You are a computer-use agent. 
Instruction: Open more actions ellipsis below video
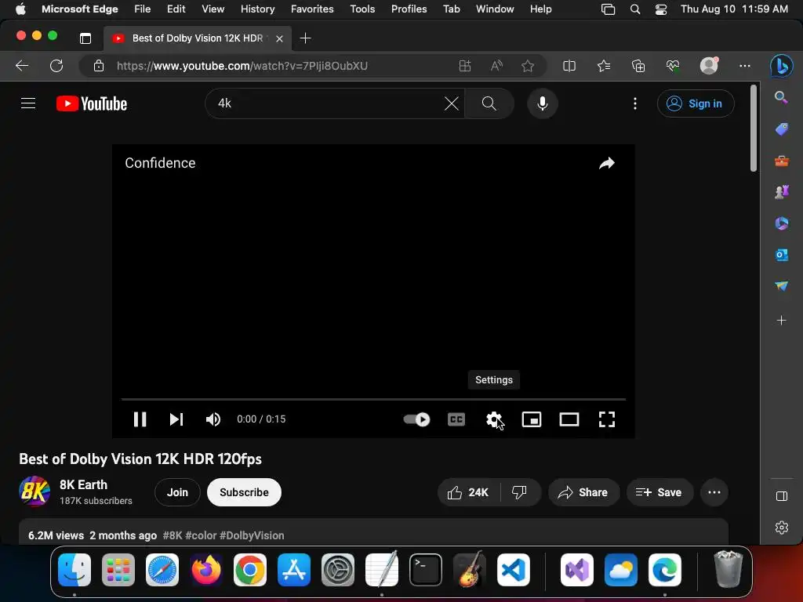[714, 492]
